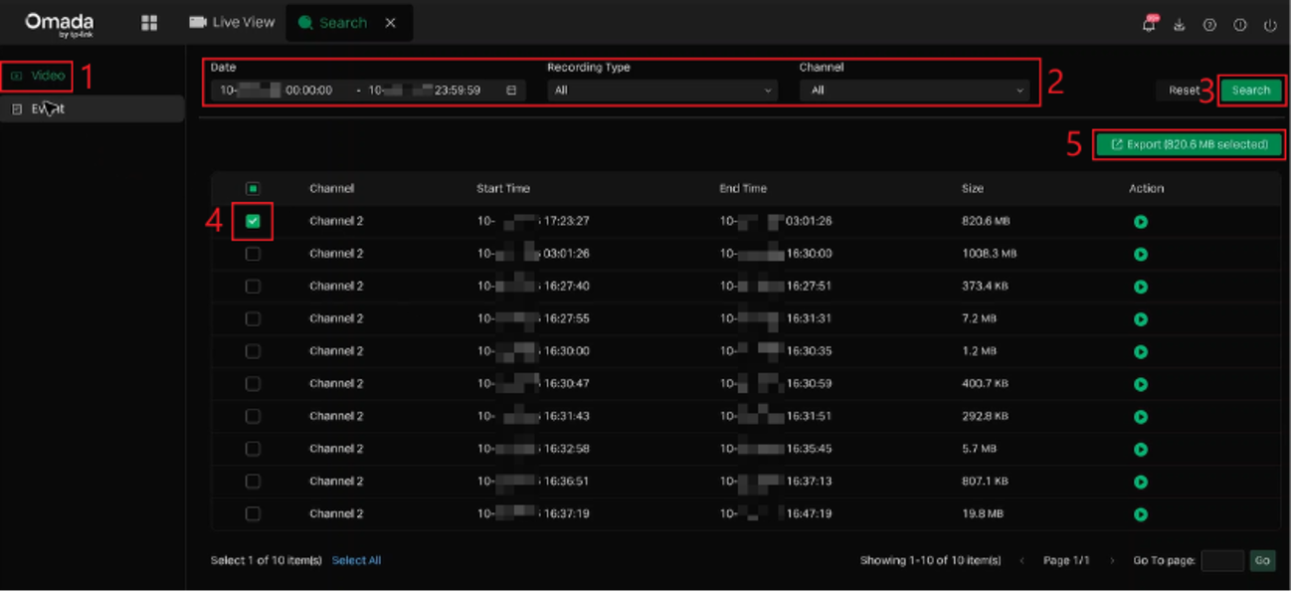Check the row ending 16:30:35

click(253, 351)
